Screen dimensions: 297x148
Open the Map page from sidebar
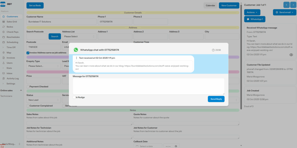tap(9, 53)
